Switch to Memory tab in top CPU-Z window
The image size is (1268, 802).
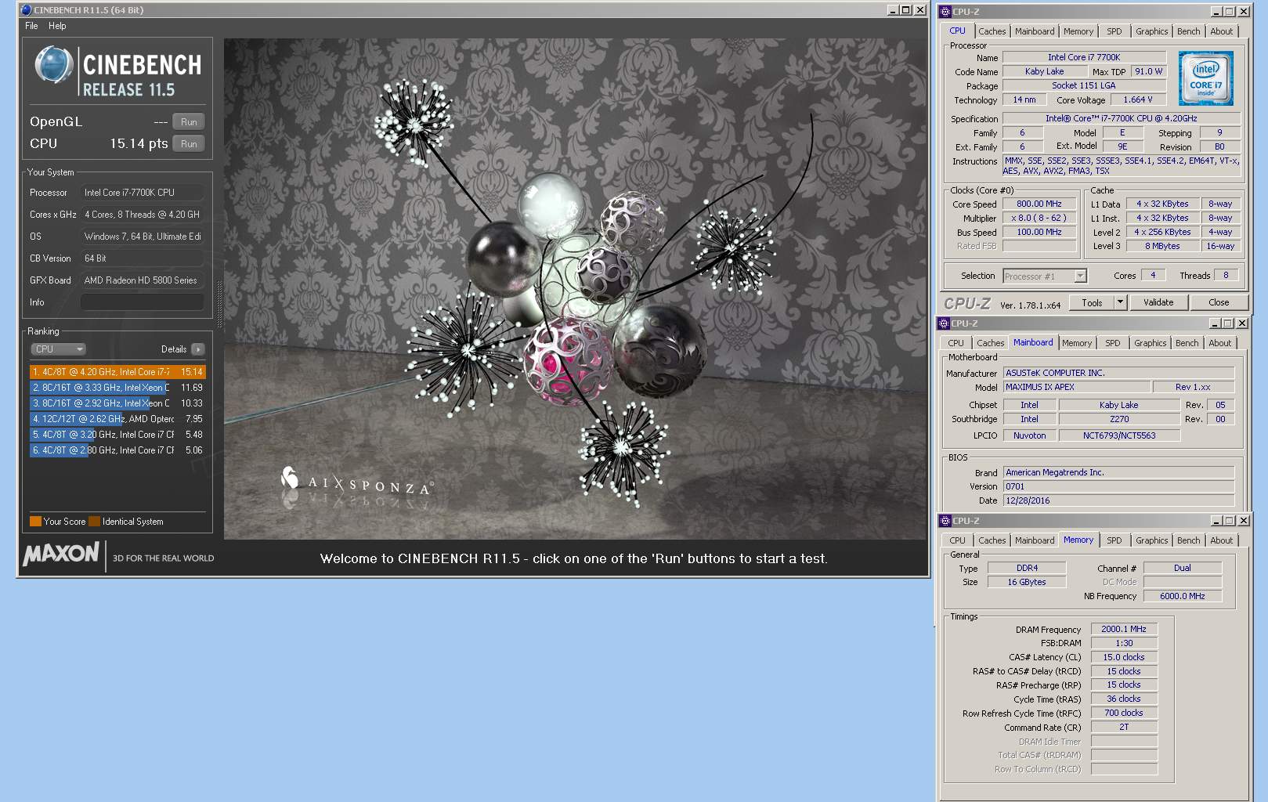[1078, 31]
